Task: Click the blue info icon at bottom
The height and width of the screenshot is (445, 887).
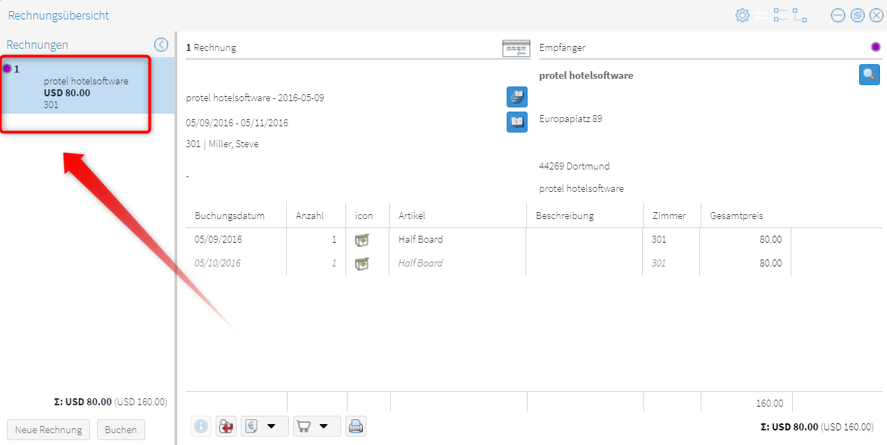Action: [x=201, y=426]
